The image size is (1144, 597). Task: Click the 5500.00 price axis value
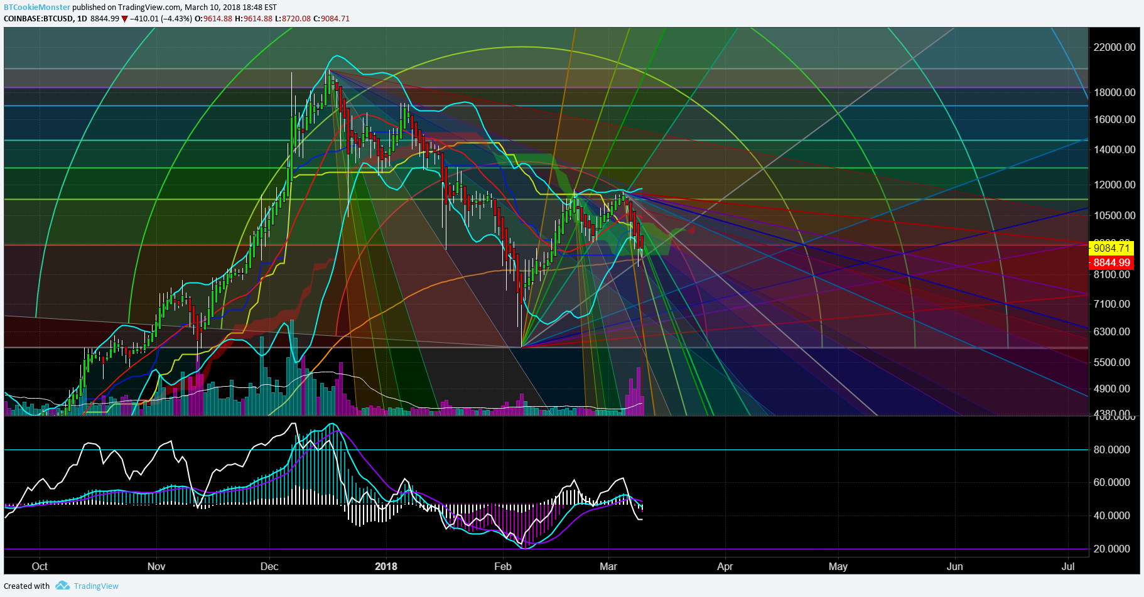point(1111,362)
